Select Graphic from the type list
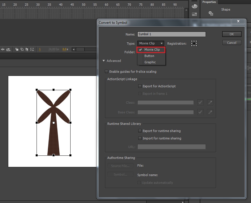Screen dimensions: 251x203 (x=150, y=62)
